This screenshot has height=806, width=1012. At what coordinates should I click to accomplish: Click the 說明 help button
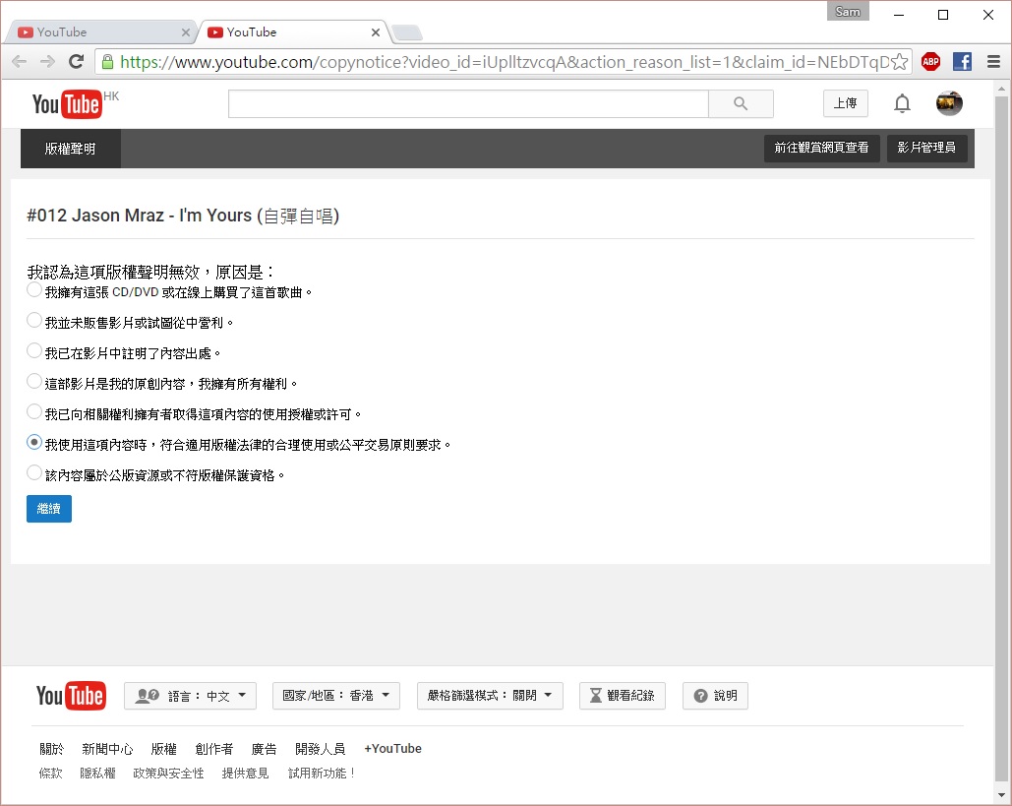715,696
